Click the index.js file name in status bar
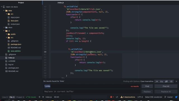The image size is (179, 101). click(49, 97)
